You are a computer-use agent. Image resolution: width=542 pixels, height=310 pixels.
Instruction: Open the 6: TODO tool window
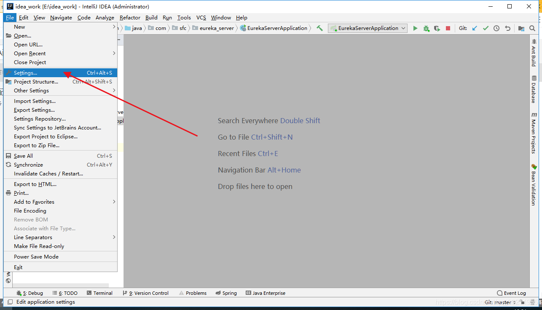(65, 293)
